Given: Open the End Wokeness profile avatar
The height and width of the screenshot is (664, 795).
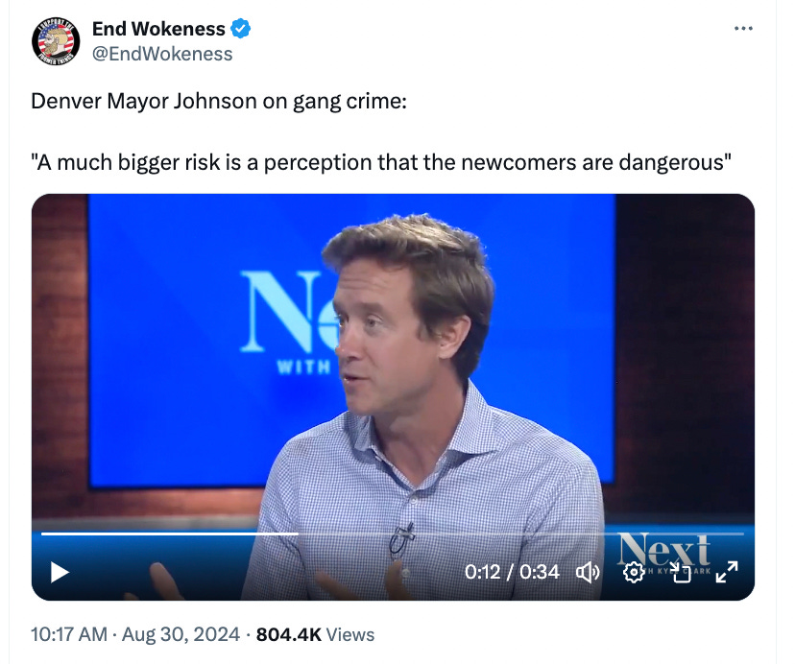Looking at the screenshot, I should [x=56, y=41].
